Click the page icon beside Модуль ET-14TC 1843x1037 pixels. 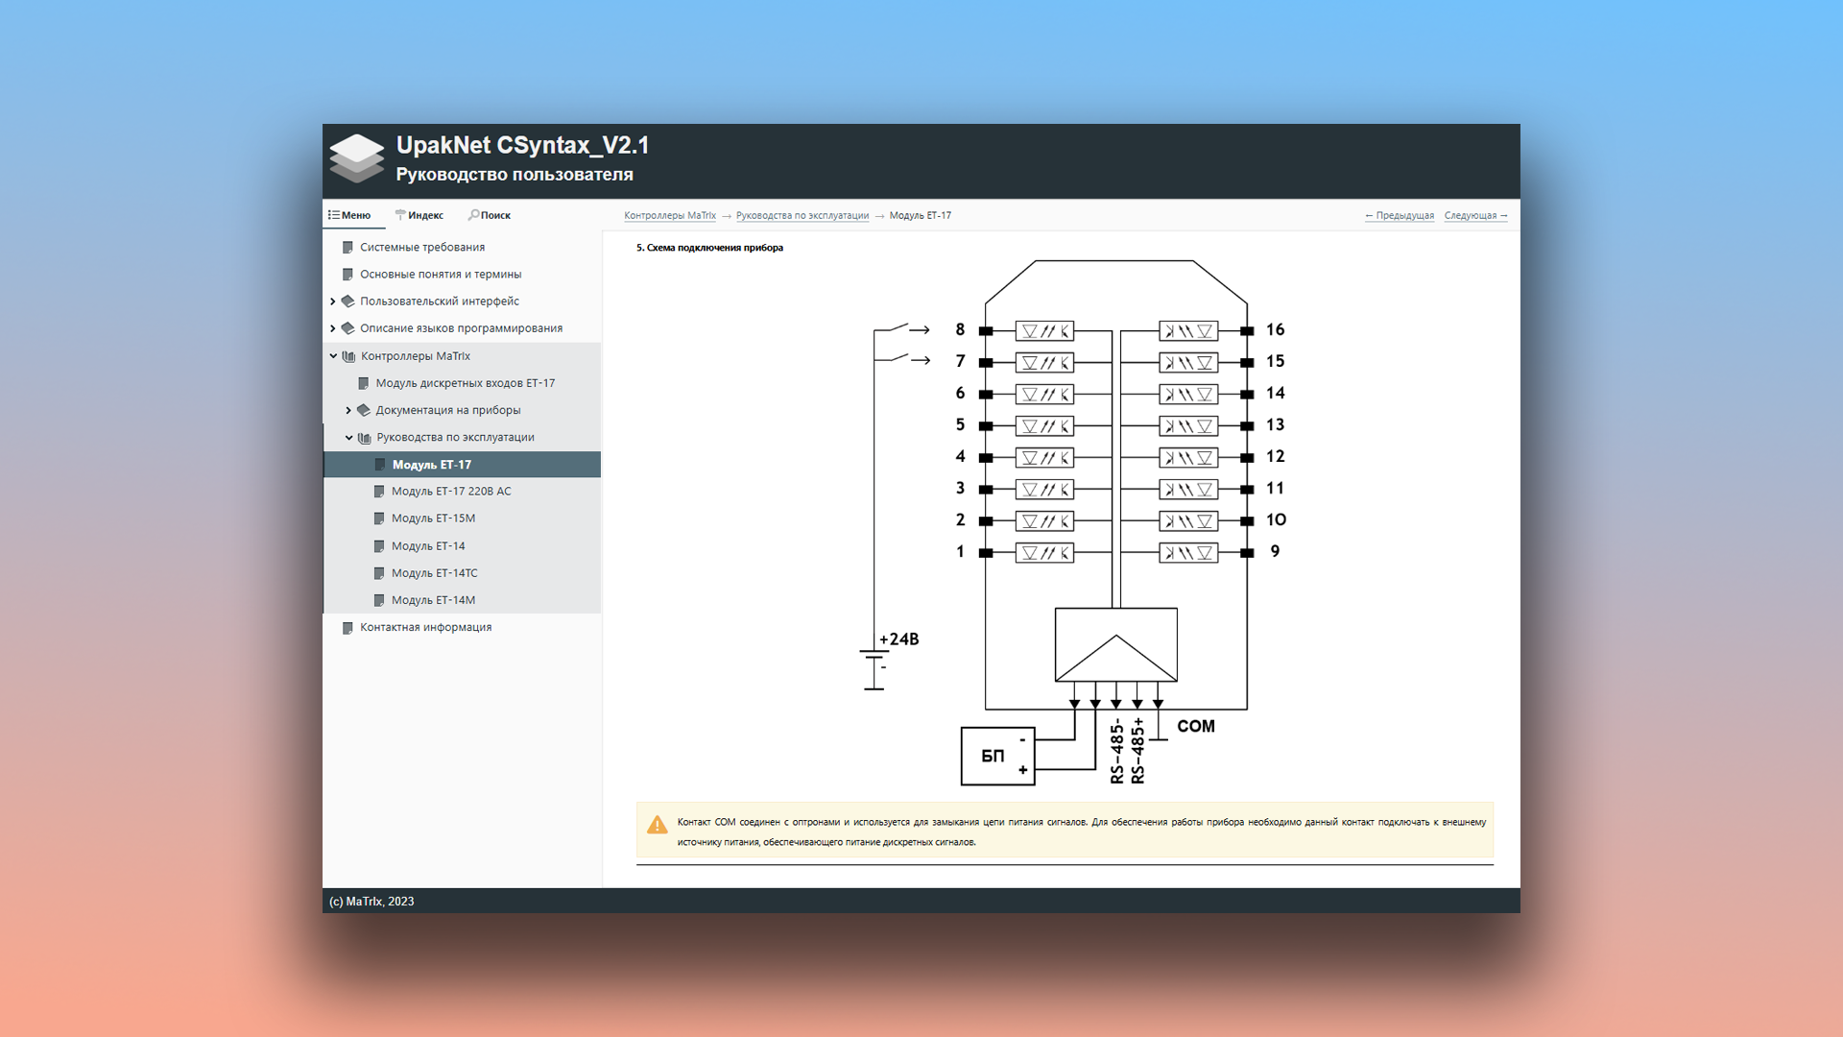(379, 573)
